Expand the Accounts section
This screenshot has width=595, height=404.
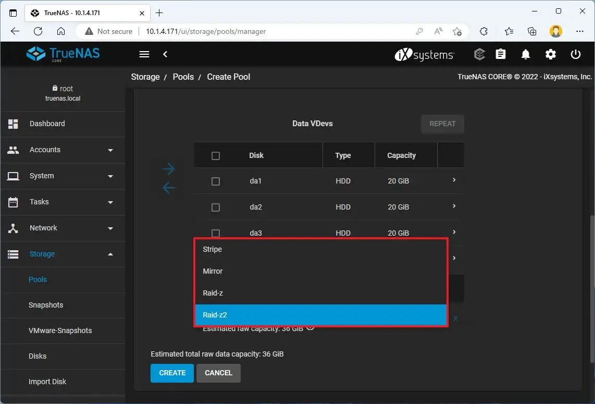tap(63, 150)
